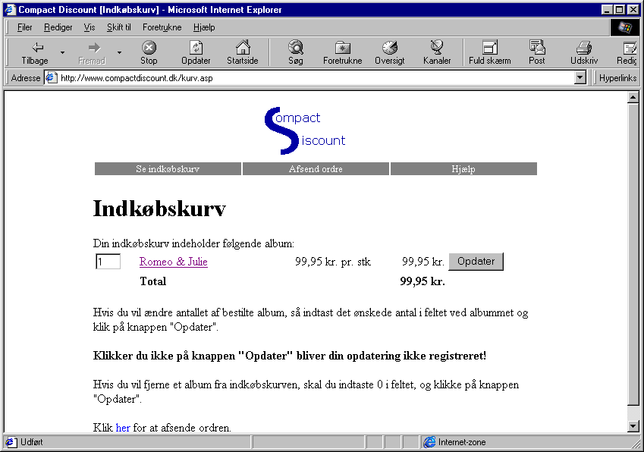This screenshot has width=644, height=452.
Task: Click the Hjælp page navigation tab
Action: tap(463, 168)
